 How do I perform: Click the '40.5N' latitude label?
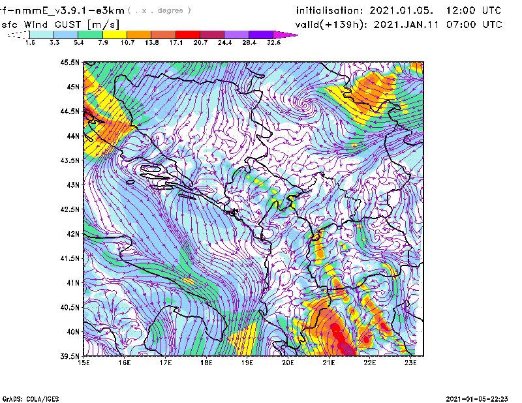coord(70,307)
